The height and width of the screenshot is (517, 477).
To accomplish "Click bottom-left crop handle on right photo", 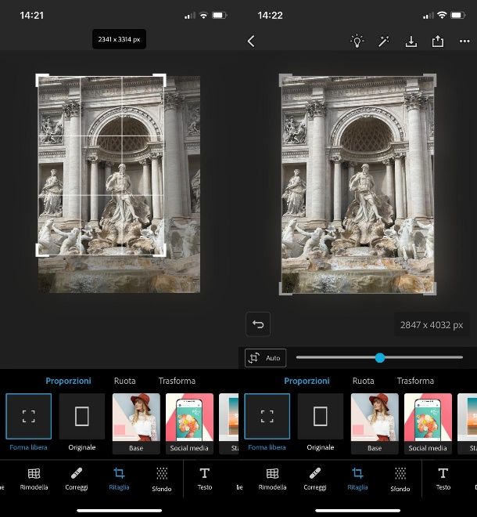I will (x=284, y=290).
